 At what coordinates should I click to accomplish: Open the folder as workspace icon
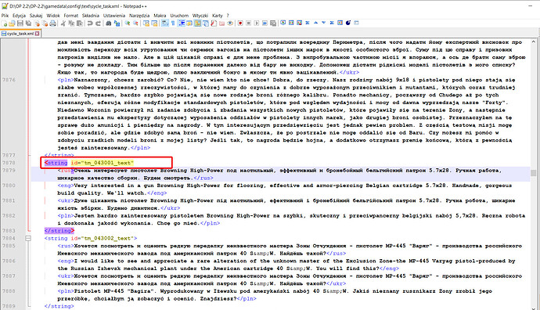point(221,23)
